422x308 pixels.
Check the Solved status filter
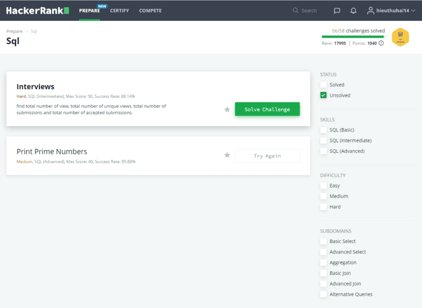[324, 85]
